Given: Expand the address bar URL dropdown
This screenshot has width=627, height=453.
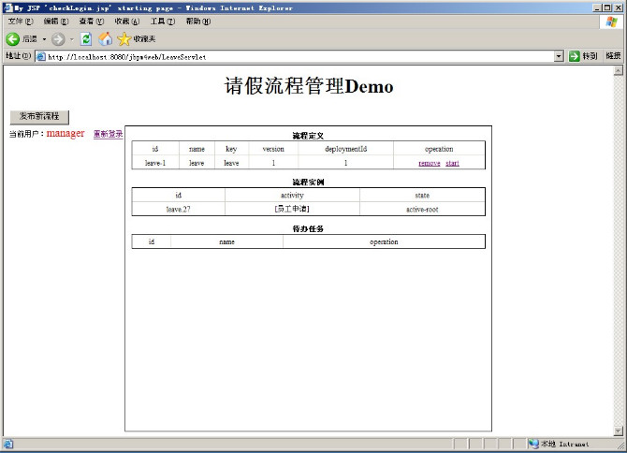Looking at the screenshot, I should coord(559,57).
